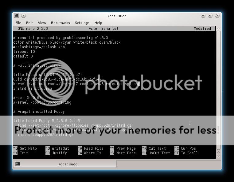
Task: Click the '#root (hd0,6)' line
Action: click(x=27, y=98)
